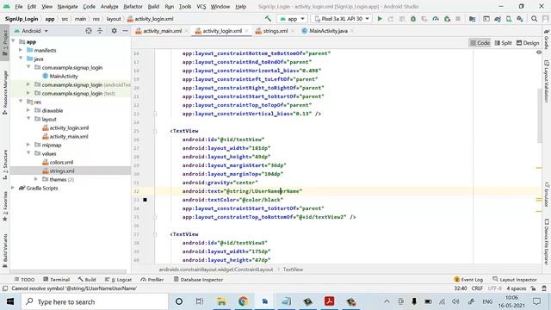Open the Database Inspector tool window
This screenshot has width=551, height=310.
pos(199,279)
